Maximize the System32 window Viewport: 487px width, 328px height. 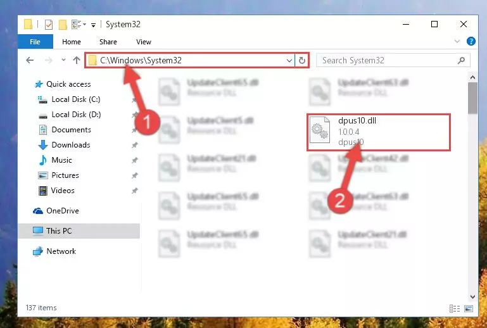pos(434,24)
